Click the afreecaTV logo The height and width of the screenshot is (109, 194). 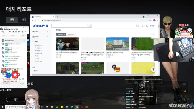click(40, 26)
